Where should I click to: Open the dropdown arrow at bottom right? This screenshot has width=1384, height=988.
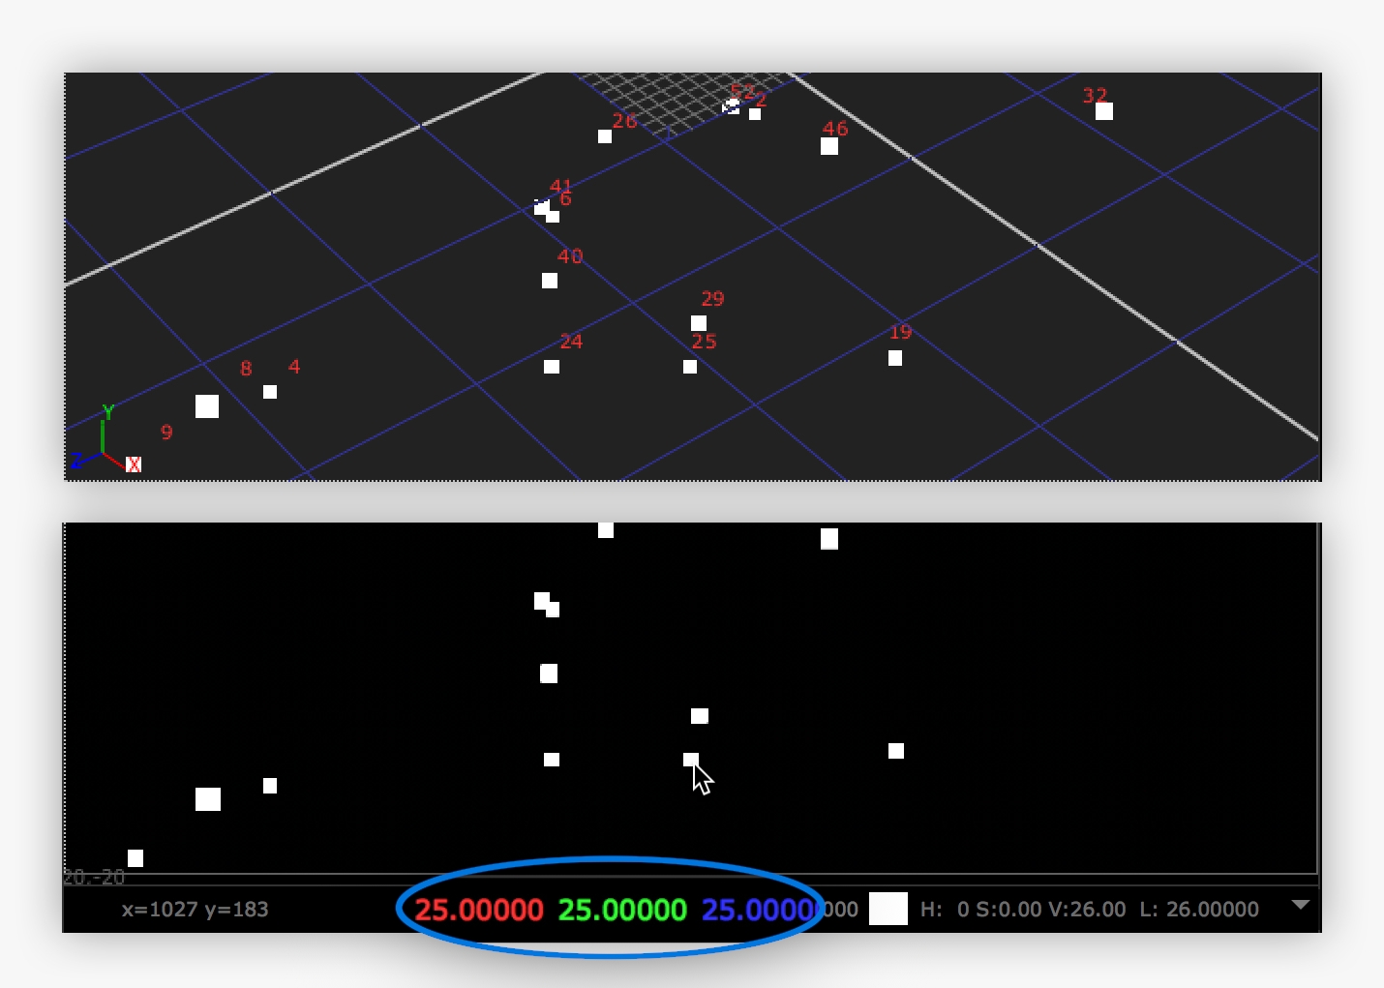tap(1298, 908)
